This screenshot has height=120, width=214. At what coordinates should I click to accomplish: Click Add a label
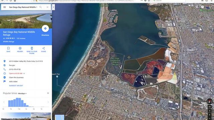(13, 82)
